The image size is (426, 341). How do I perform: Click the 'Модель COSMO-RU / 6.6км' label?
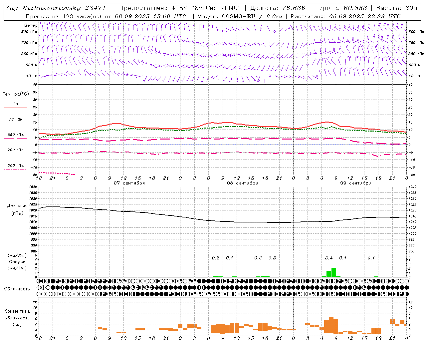tap(240, 16)
